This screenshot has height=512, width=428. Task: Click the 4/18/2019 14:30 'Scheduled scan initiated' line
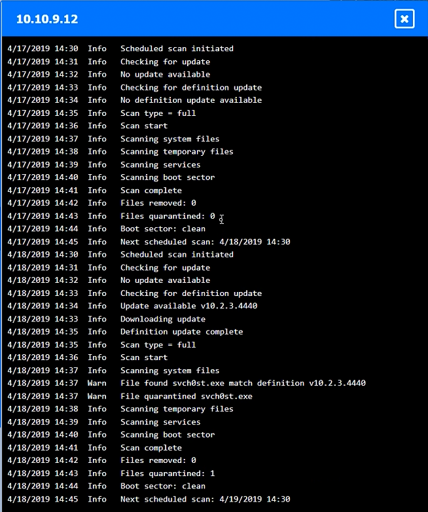point(177,255)
